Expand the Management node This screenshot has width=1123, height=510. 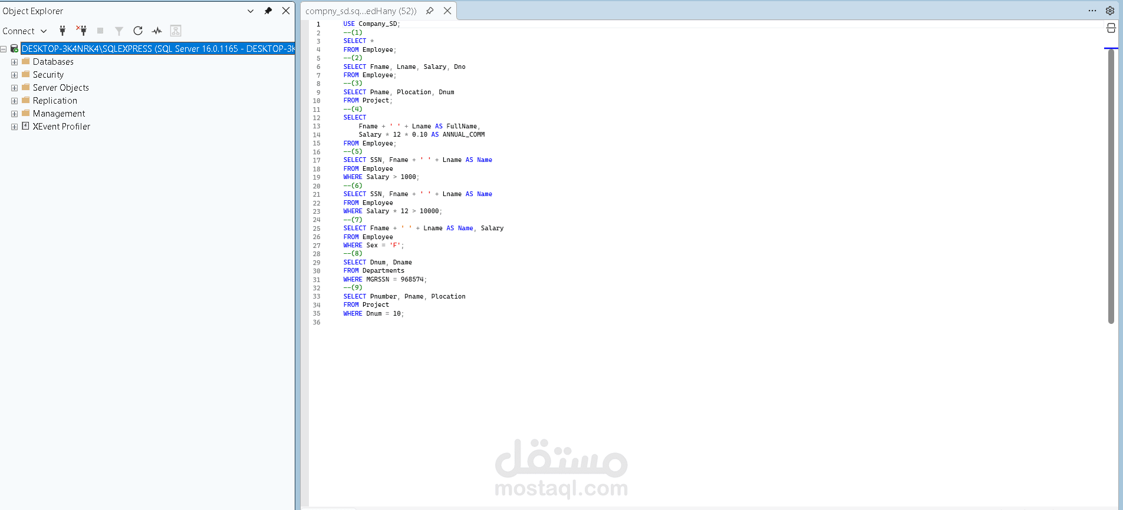(14, 114)
